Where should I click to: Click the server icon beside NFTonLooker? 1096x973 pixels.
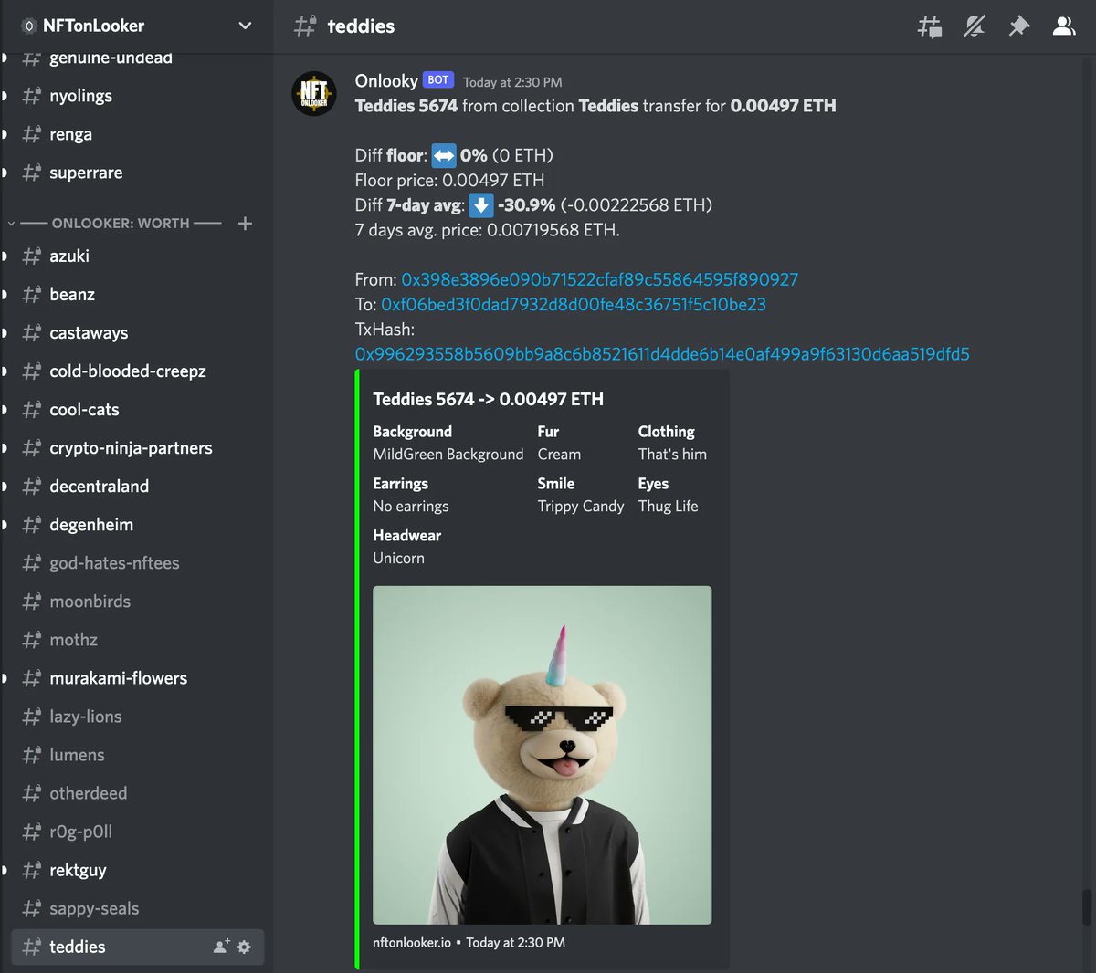point(28,26)
